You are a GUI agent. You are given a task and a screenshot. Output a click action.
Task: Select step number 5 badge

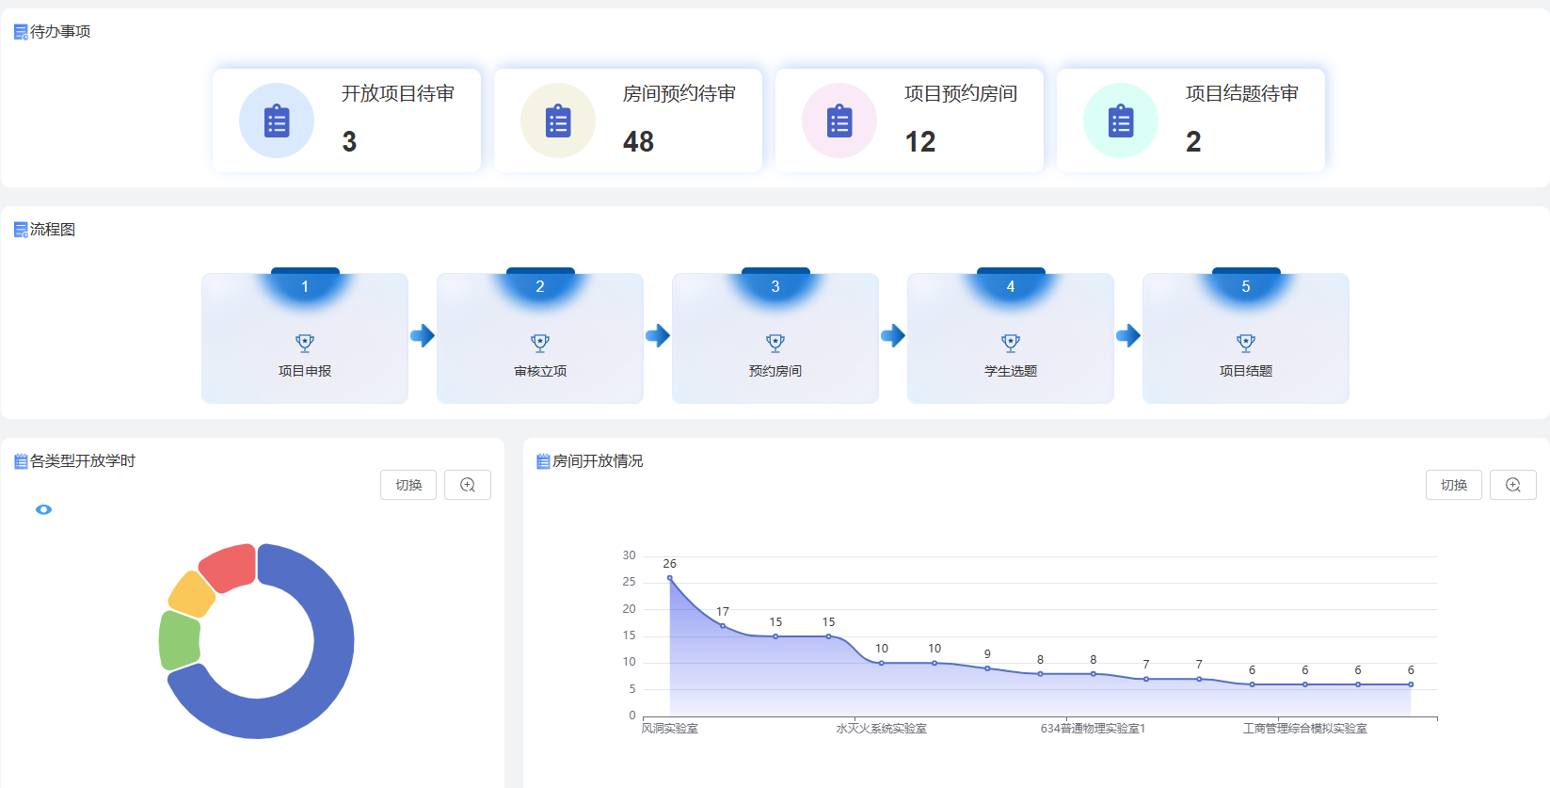point(1246,287)
